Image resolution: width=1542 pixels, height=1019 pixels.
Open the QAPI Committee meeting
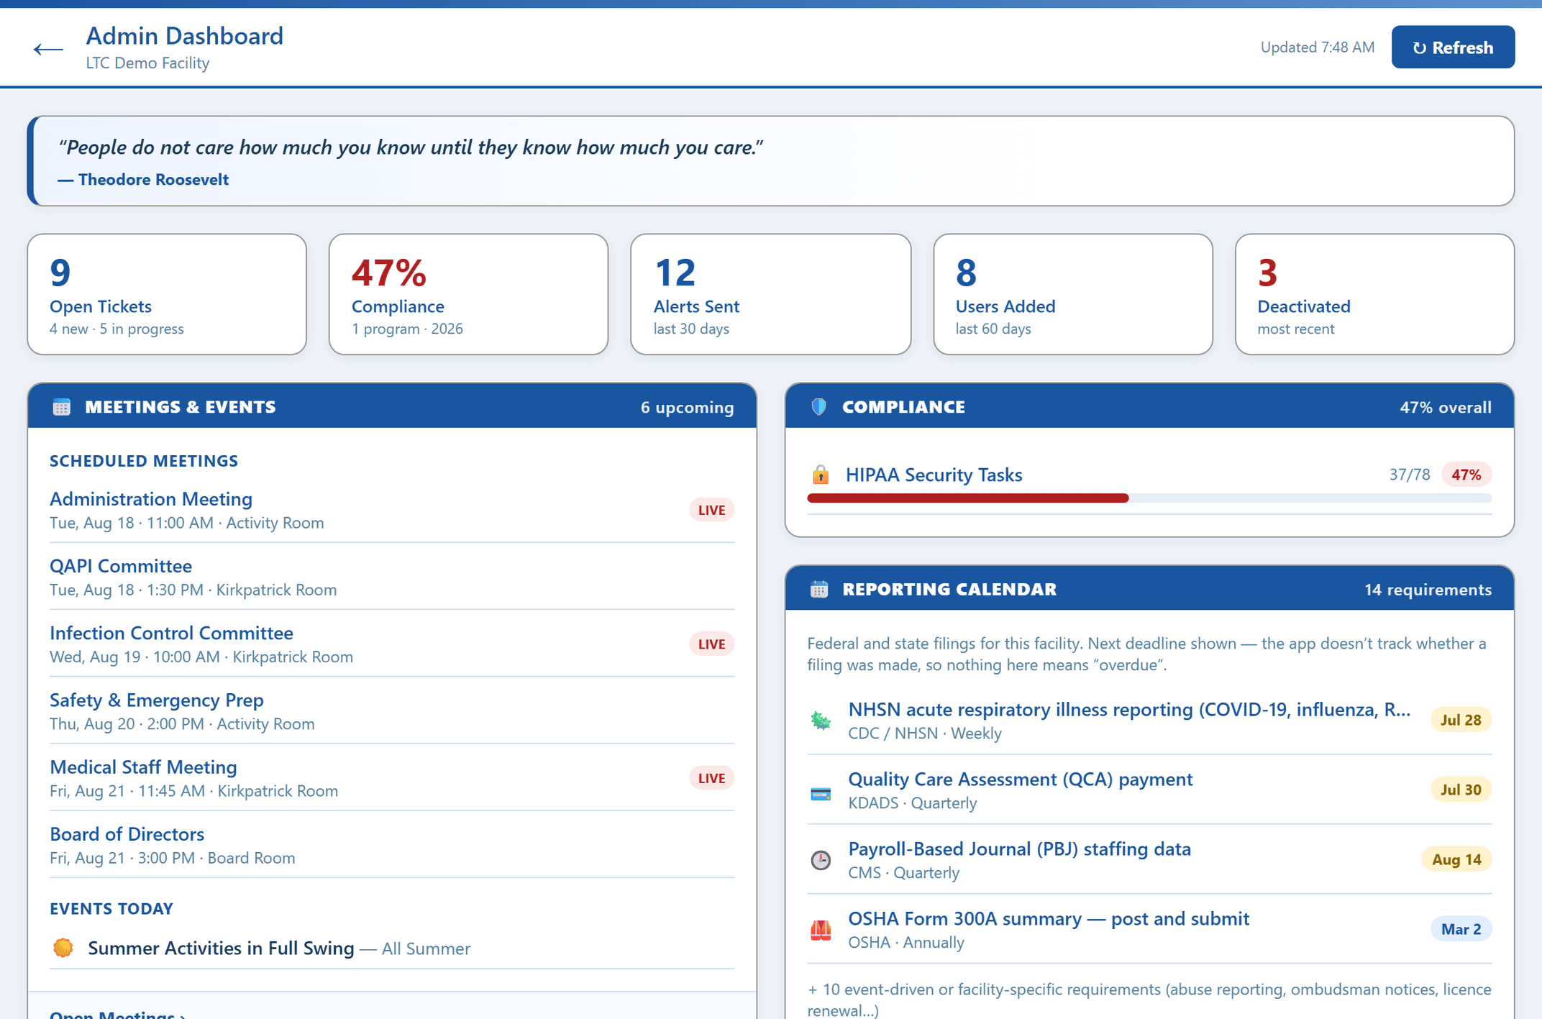(392, 577)
